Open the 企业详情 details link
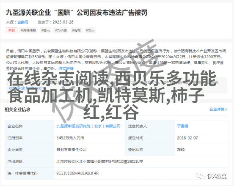The width and height of the screenshot is (234, 186). (x=218, y=109)
